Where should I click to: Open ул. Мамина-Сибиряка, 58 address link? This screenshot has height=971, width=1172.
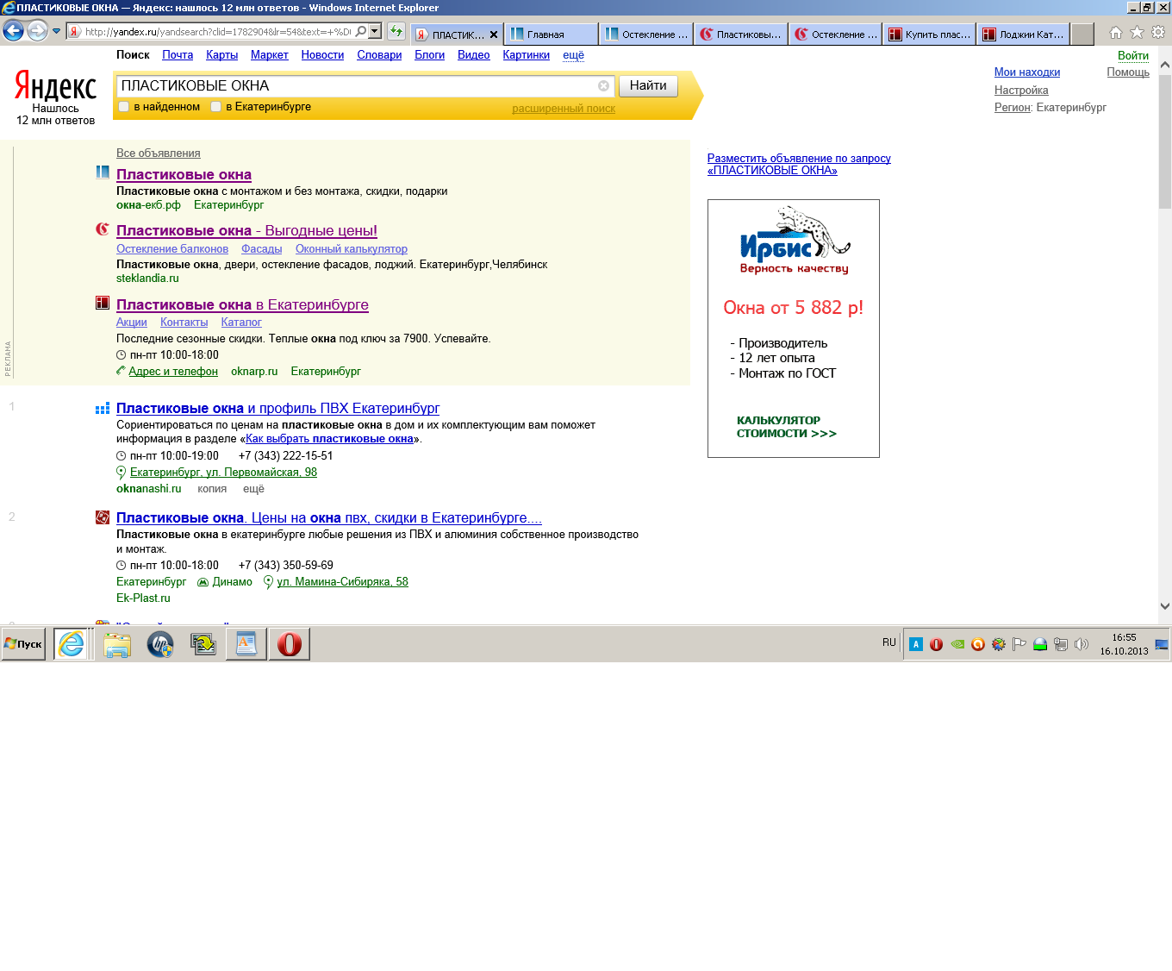pyautogui.click(x=342, y=582)
